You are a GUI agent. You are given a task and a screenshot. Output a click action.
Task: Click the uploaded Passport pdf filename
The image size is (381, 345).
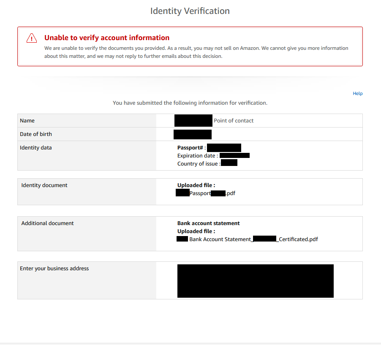coord(206,193)
